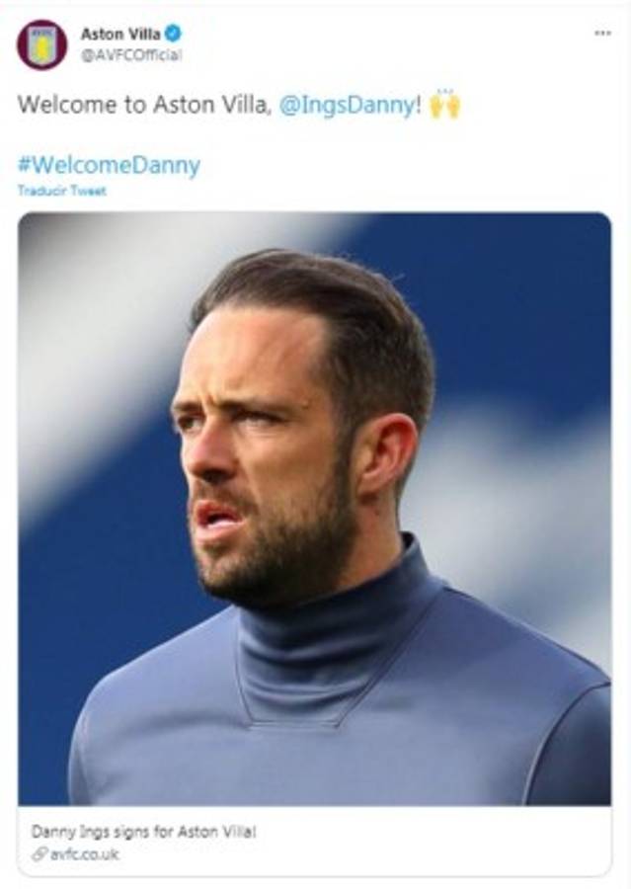
Task: Open the Aston Villa display name
Action: (x=120, y=34)
